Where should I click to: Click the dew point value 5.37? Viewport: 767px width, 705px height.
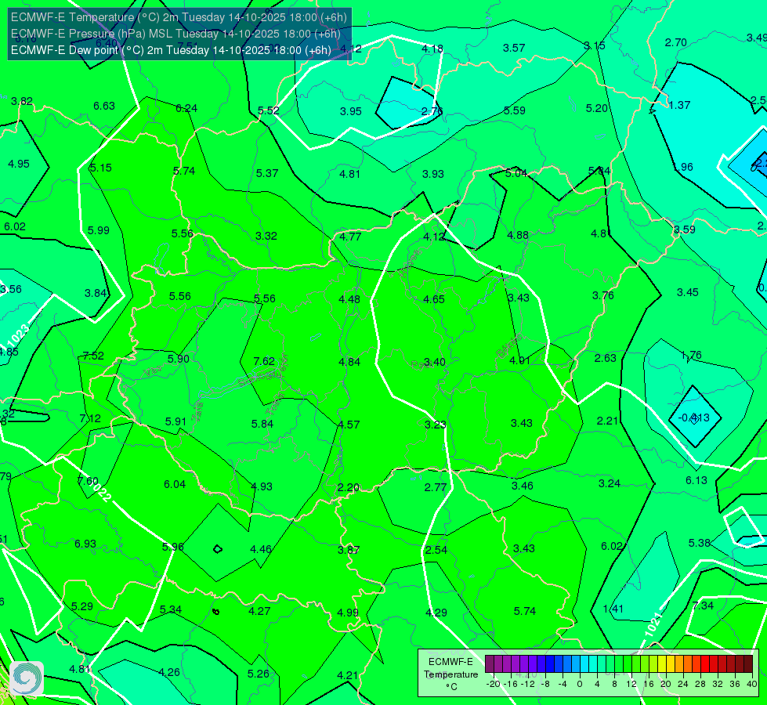266,173
